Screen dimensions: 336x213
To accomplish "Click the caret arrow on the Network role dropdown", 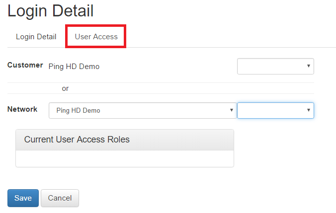I will coord(308,110).
